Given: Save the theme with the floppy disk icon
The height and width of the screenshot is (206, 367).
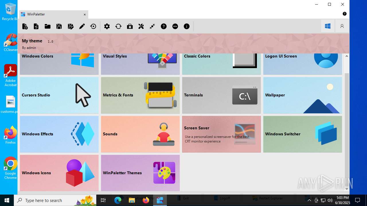Looking at the screenshot, I should point(59,26).
